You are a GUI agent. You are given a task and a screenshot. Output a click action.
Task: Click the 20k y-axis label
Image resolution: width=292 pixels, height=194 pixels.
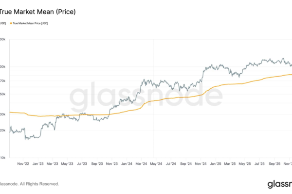pyautogui.click(x=3, y=130)
